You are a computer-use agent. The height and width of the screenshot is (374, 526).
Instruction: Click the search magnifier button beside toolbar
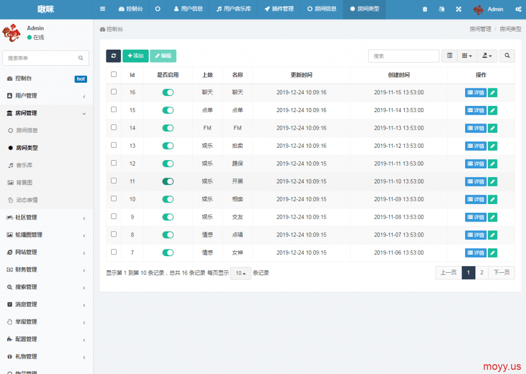(507, 56)
